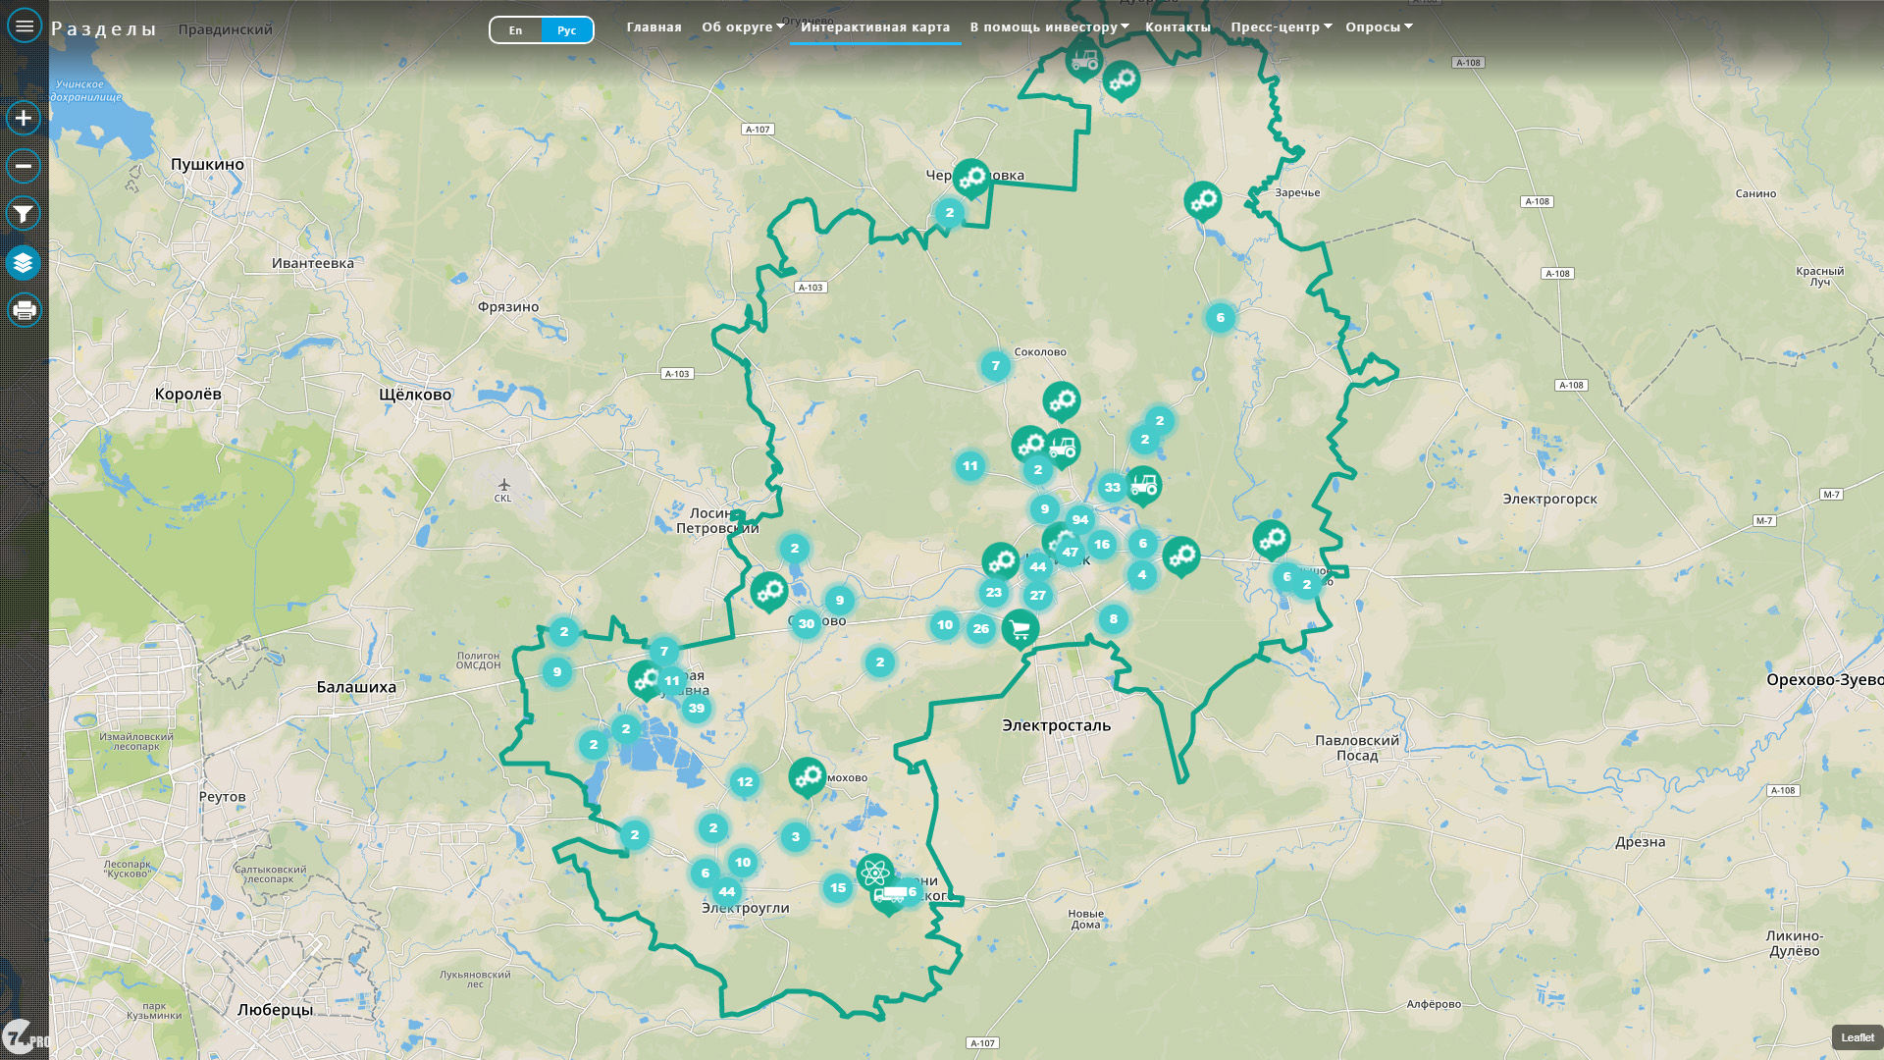Open cluster marker numbered 26
1884x1060 pixels.
click(x=980, y=629)
